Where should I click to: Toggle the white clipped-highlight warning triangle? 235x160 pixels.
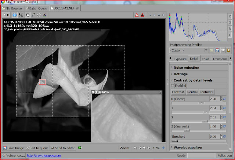137,15
